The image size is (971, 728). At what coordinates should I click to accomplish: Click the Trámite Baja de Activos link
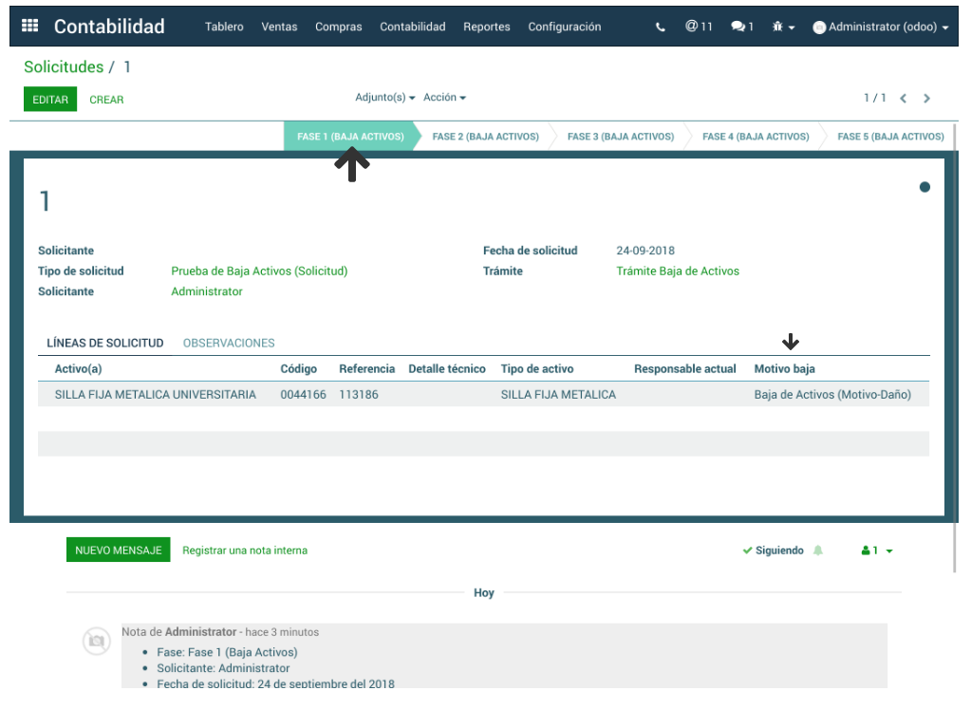tap(678, 271)
